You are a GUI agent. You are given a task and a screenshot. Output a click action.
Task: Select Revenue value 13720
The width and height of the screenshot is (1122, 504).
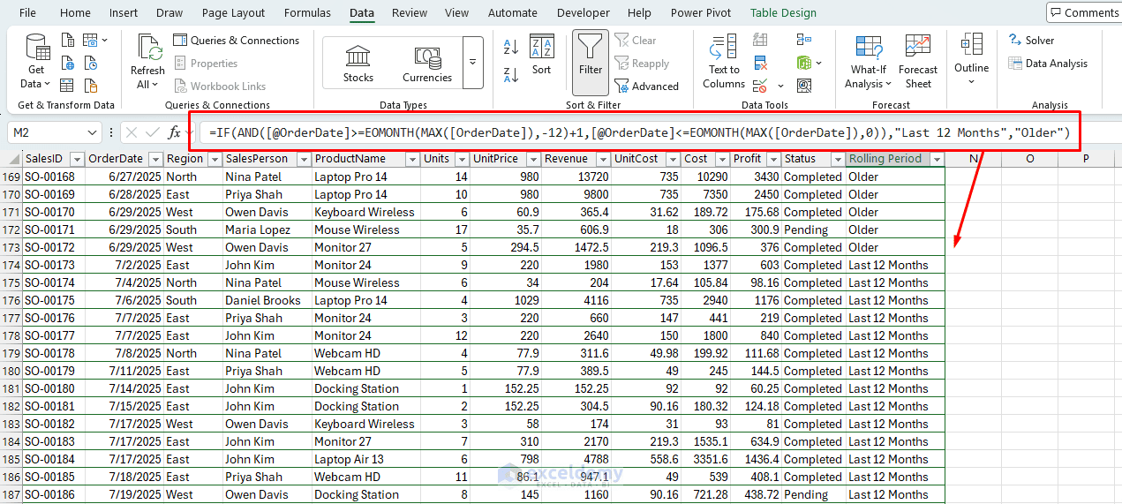pos(576,177)
